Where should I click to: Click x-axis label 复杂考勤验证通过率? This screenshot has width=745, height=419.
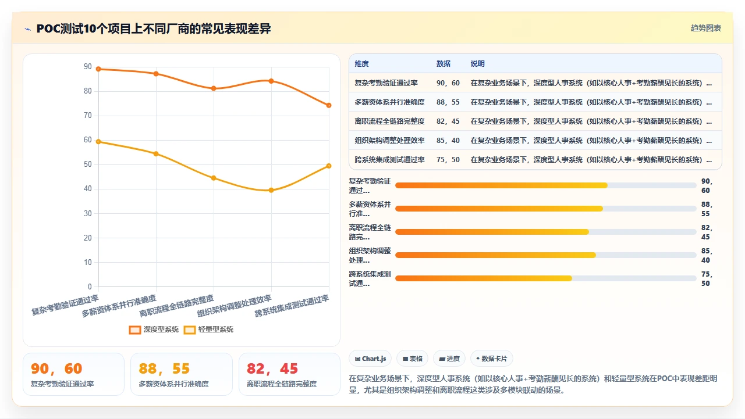(65, 305)
